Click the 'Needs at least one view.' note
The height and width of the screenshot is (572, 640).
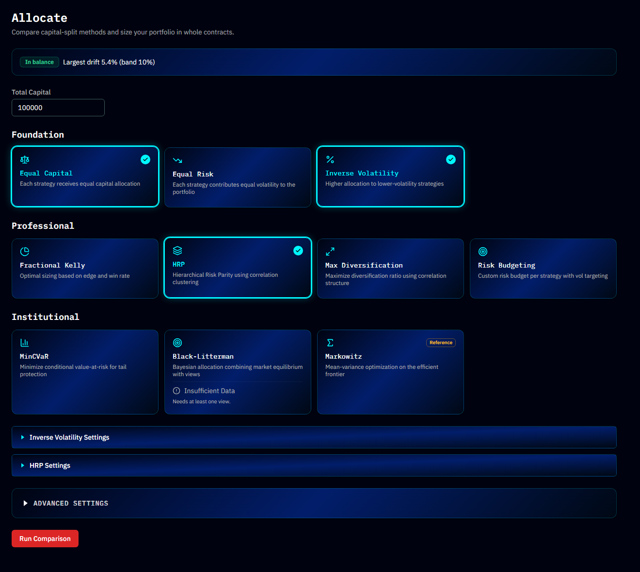pyautogui.click(x=202, y=401)
